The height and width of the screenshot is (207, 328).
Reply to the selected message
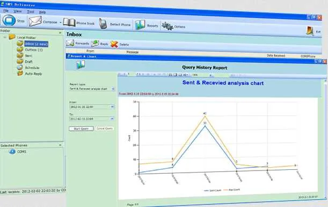(x=99, y=44)
